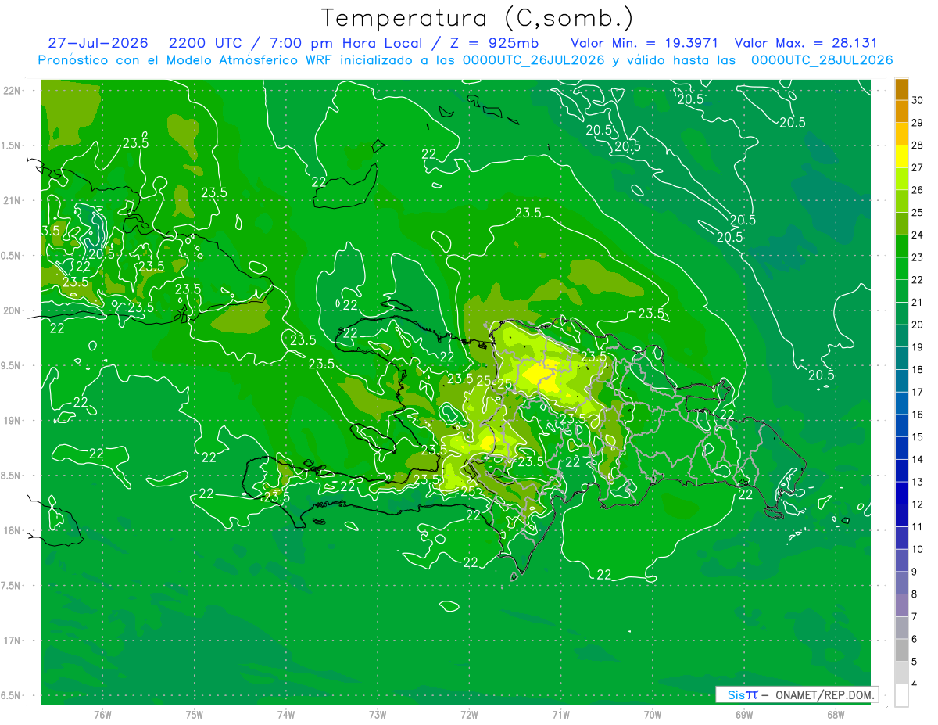938x725 pixels.
Task: Pick the legend swatch between 22 and 23
Action: pyautogui.click(x=901, y=269)
